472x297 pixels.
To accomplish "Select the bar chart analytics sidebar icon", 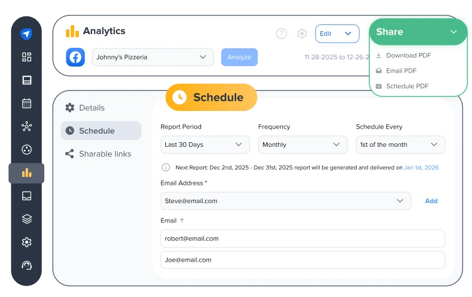I will (x=27, y=173).
